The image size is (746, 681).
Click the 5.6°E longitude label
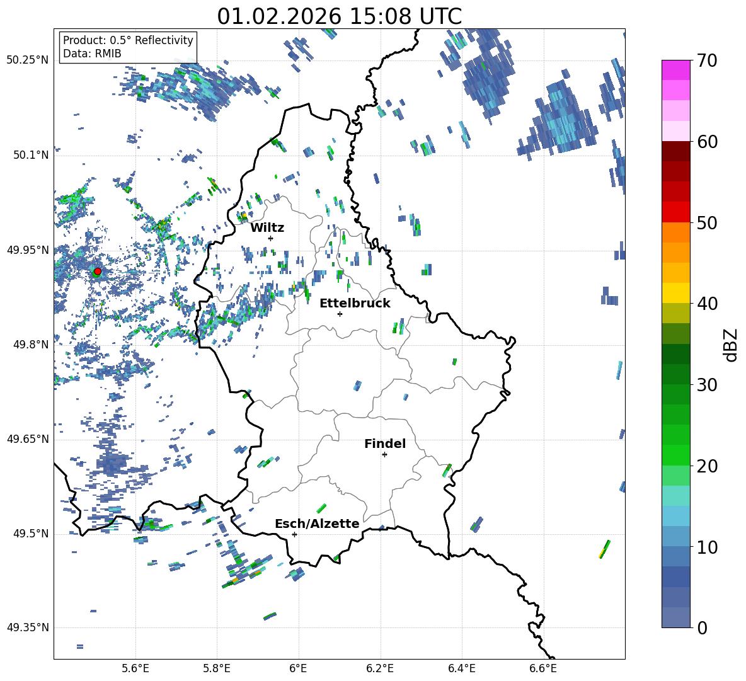[x=135, y=668]
